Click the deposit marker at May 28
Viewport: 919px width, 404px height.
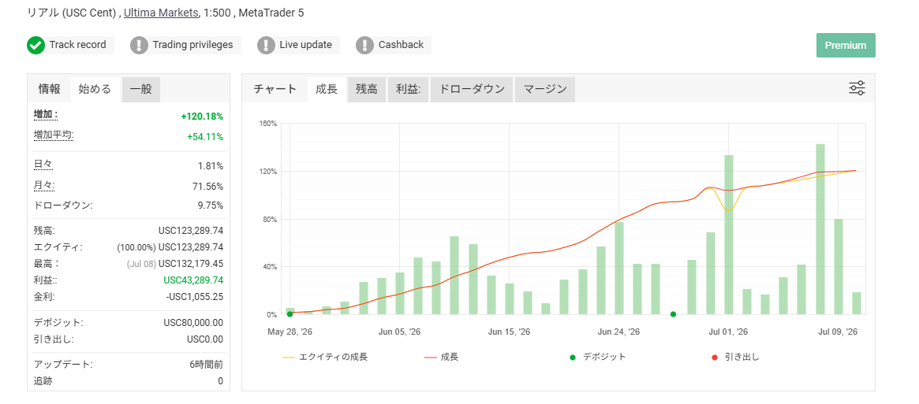point(290,314)
